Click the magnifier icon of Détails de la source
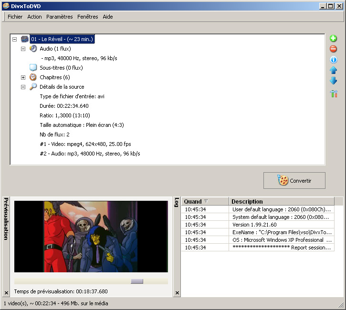This screenshot has height=310, width=346. [x=33, y=87]
